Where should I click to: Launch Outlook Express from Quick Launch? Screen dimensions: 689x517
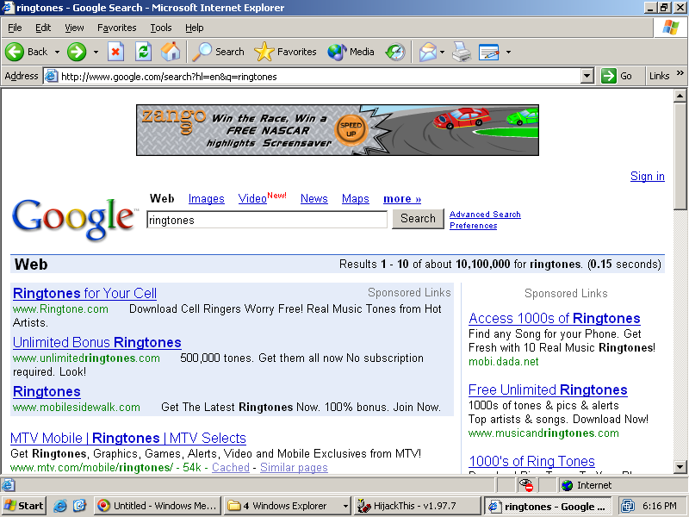pyautogui.click(x=79, y=506)
